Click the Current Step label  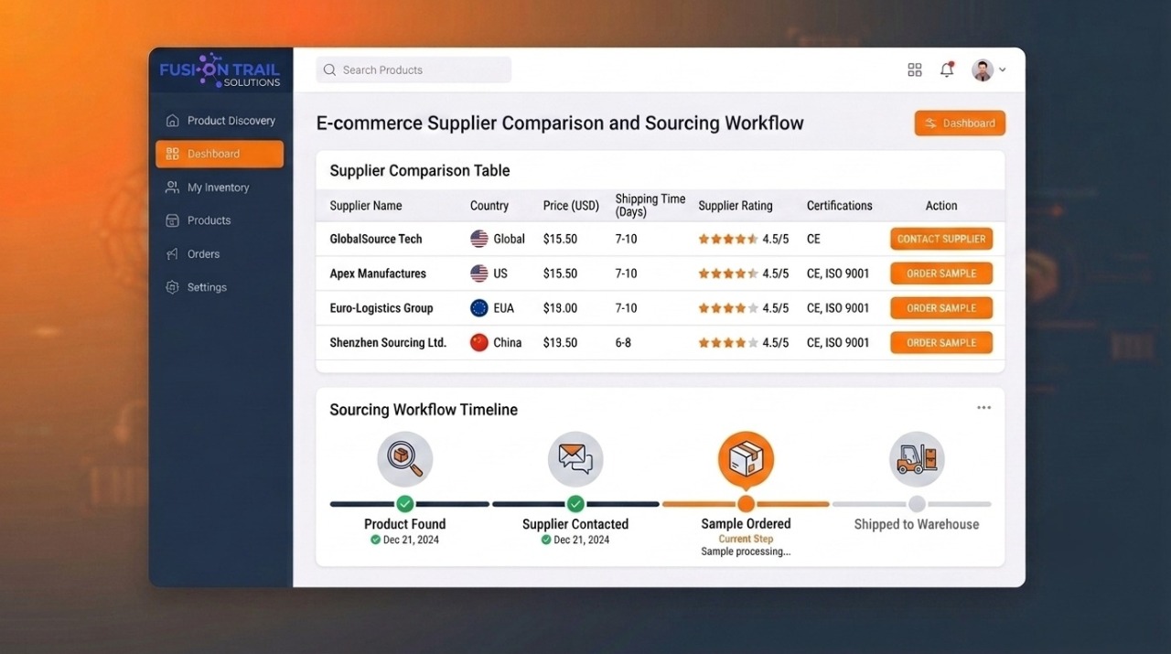746,539
